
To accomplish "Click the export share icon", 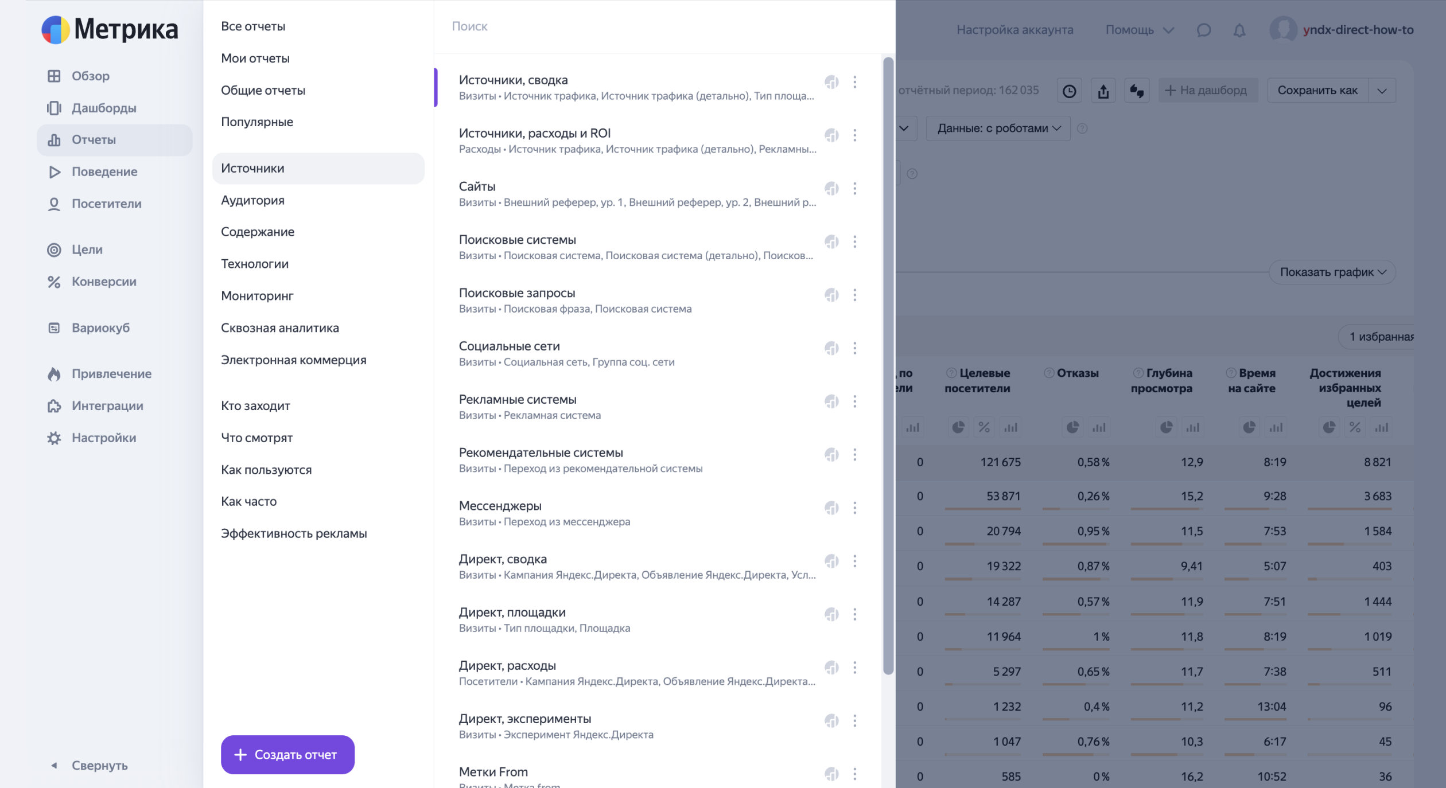I will tap(1103, 91).
